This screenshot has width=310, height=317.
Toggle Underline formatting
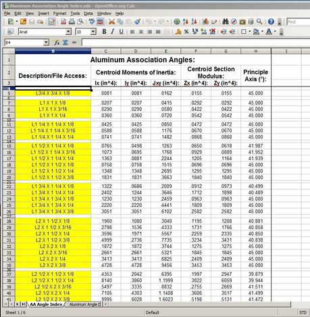tap(121, 32)
